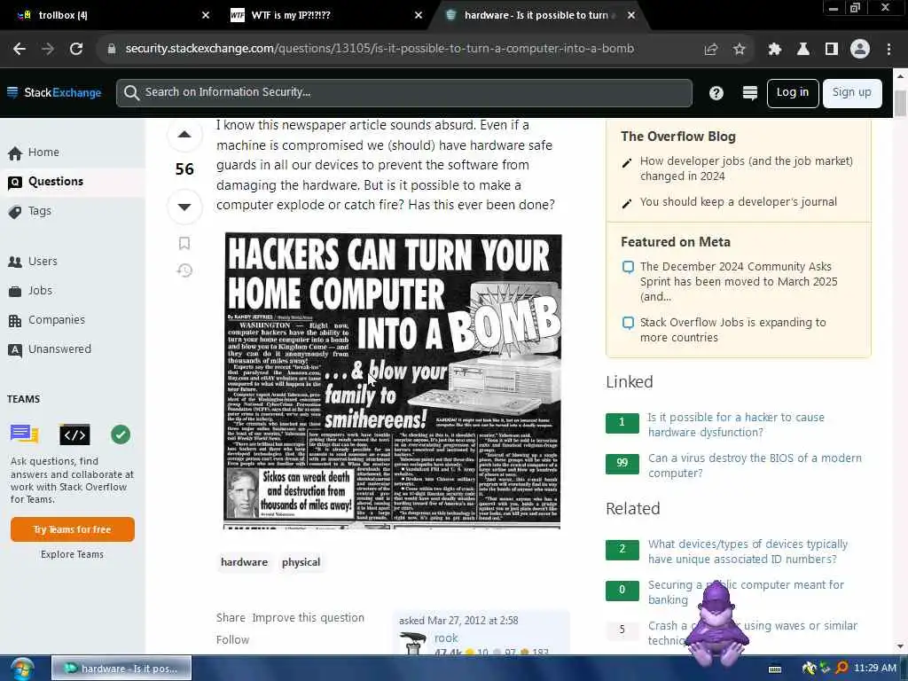Click the hardware taskbar window button
Image resolution: width=908 pixels, height=681 pixels.
(x=121, y=669)
